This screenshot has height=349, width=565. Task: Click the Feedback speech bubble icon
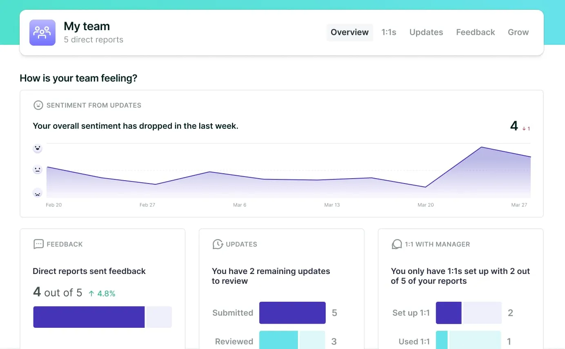[38, 244]
